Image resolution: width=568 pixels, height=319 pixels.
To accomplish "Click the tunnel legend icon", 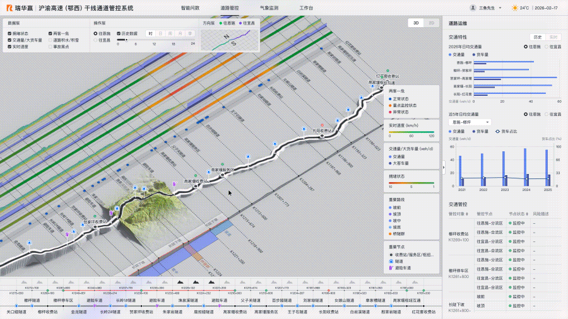I will pos(391,261).
